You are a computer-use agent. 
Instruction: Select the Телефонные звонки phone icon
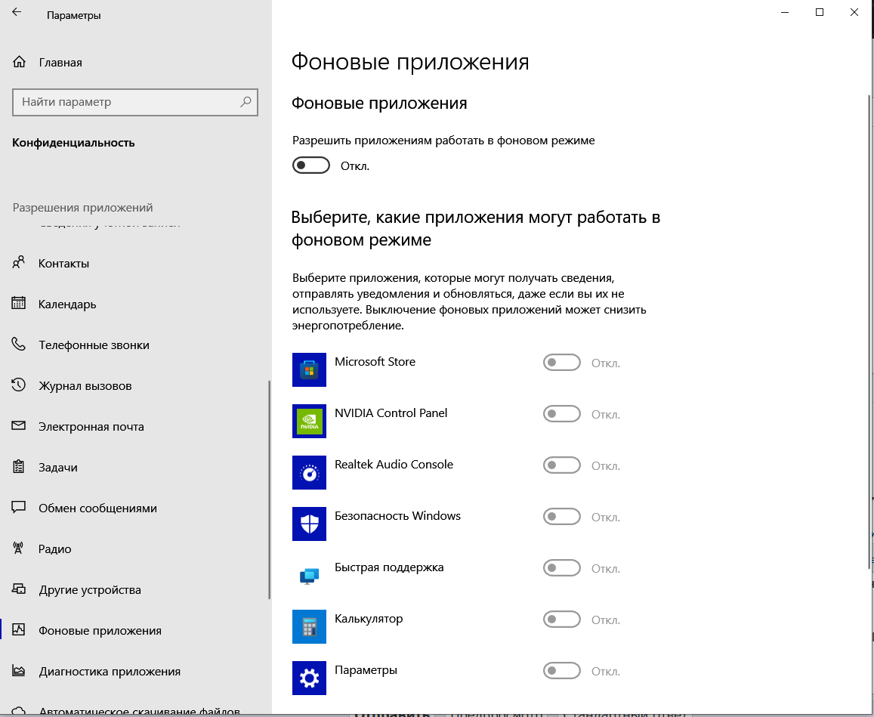coord(18,344)
